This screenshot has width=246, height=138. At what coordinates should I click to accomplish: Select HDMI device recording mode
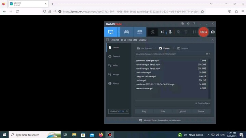[x=140, y=32]
